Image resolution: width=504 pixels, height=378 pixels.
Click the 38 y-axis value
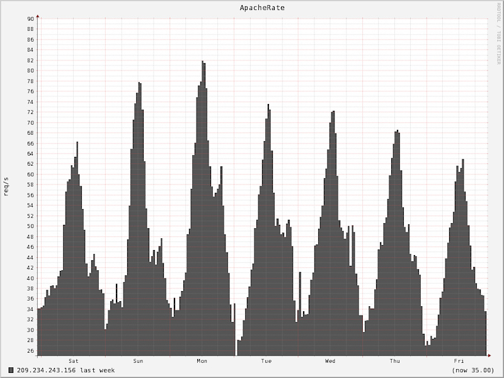[x=30, y=289]
